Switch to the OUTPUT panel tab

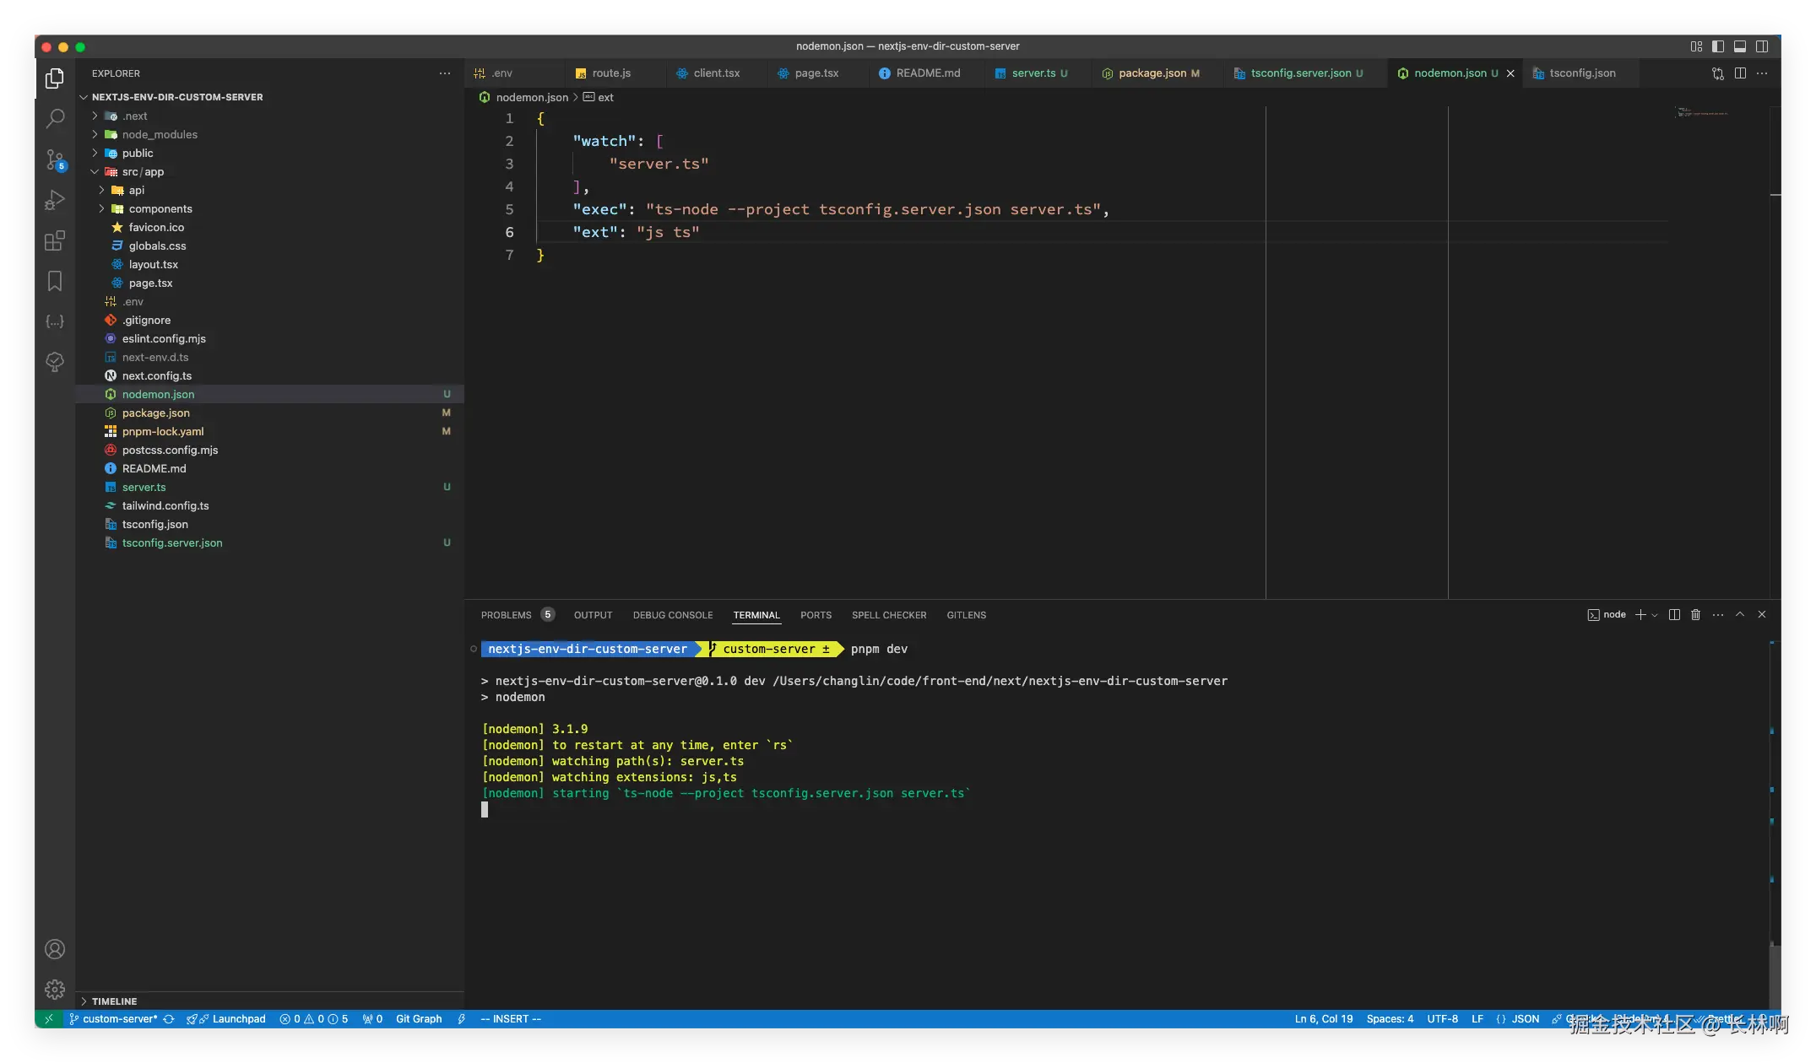[x=593, y=615]
